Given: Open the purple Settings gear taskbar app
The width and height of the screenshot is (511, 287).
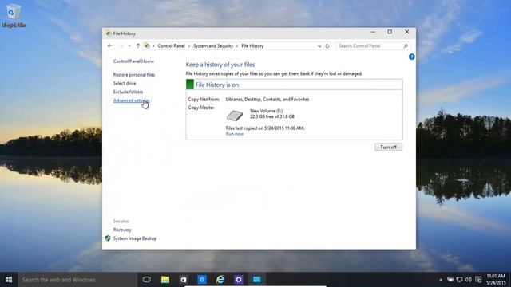Looking at the screenshot, I should (239, 280).
